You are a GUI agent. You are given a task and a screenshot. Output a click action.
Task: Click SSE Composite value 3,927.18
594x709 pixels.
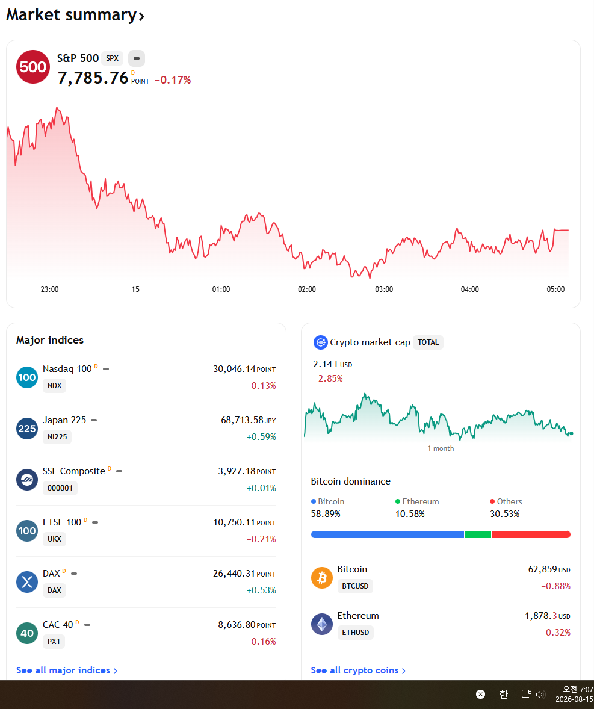pyautogui.click(x=237, y=471)
